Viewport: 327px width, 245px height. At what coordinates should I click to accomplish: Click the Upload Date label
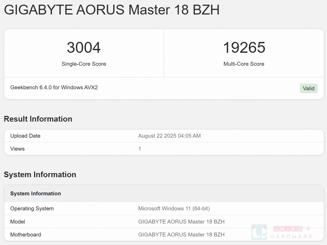[25, 136]
